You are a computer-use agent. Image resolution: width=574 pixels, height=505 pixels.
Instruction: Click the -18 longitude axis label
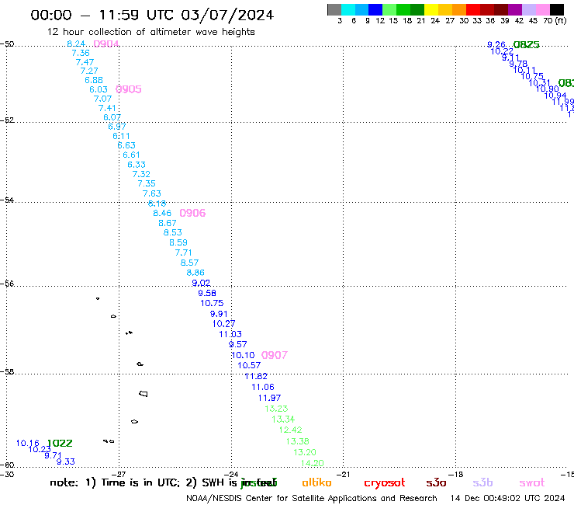tap(455, 474)
